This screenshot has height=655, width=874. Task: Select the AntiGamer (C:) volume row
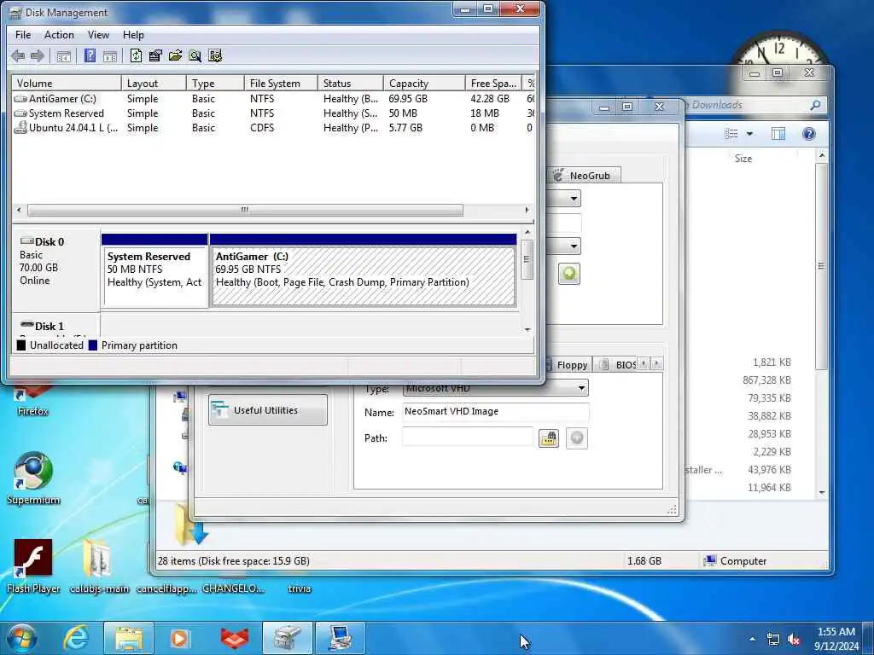click(273, 99)
